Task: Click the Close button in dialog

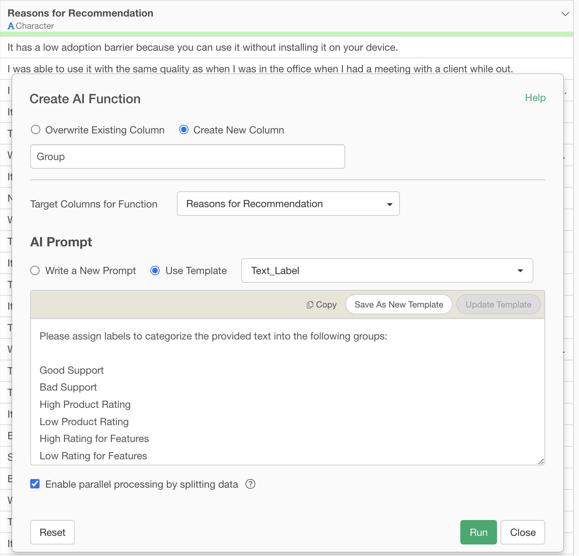Action: click(523, 532)
